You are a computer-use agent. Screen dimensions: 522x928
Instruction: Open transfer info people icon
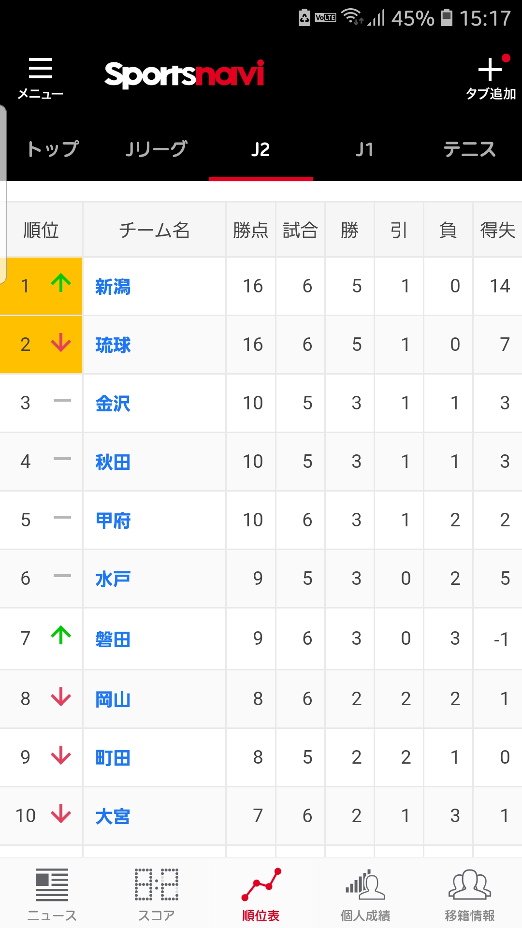[x=470, y=885]
